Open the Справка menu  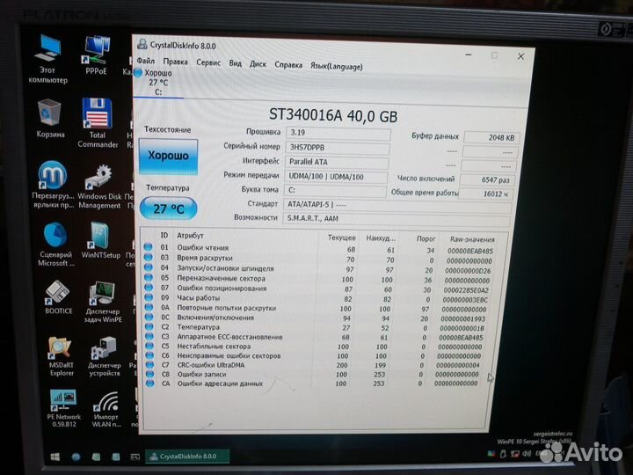pyautogui.click(x=288, y=64)
